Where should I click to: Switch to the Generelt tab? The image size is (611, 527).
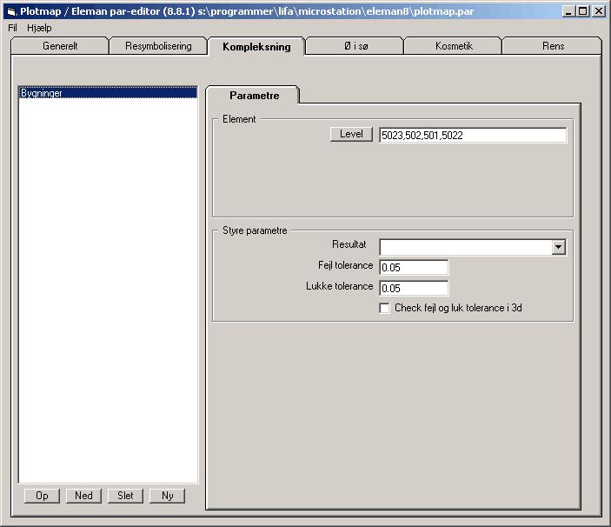point(60,46)
